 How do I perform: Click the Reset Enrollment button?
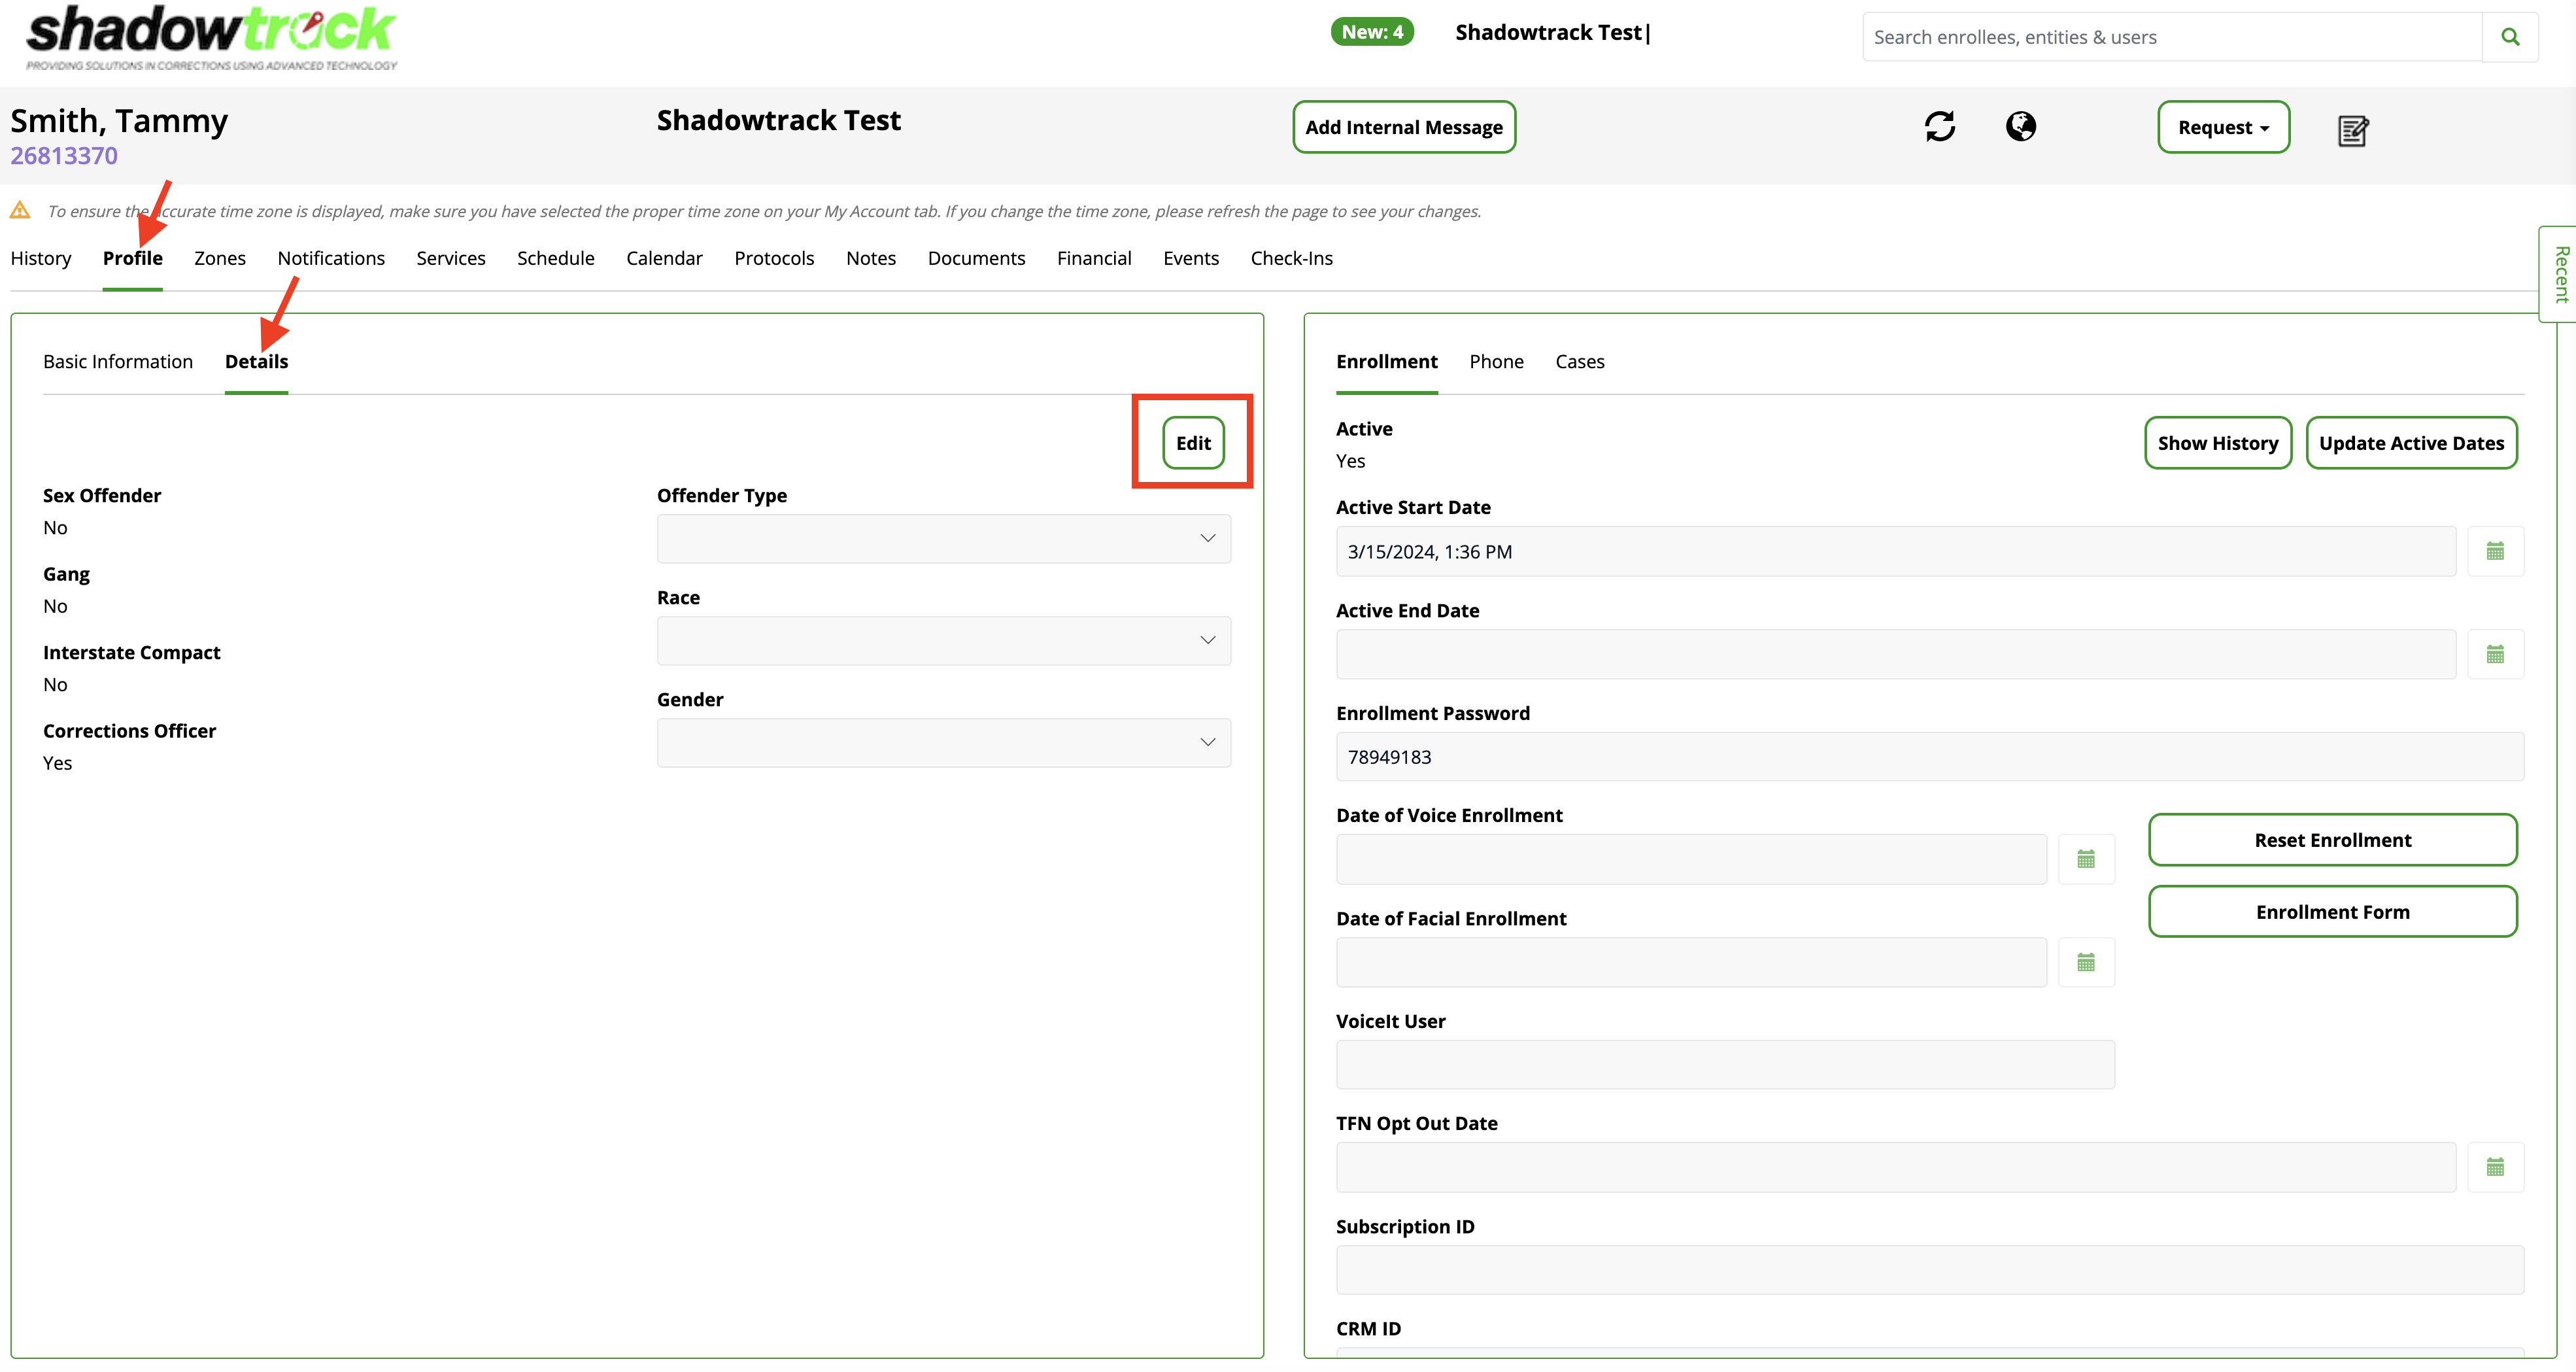coord(2331,840)
